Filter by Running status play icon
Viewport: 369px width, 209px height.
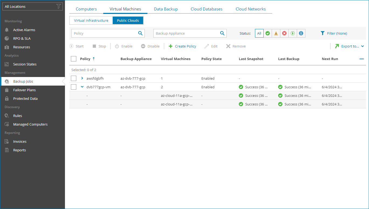(x=293, y=34)
